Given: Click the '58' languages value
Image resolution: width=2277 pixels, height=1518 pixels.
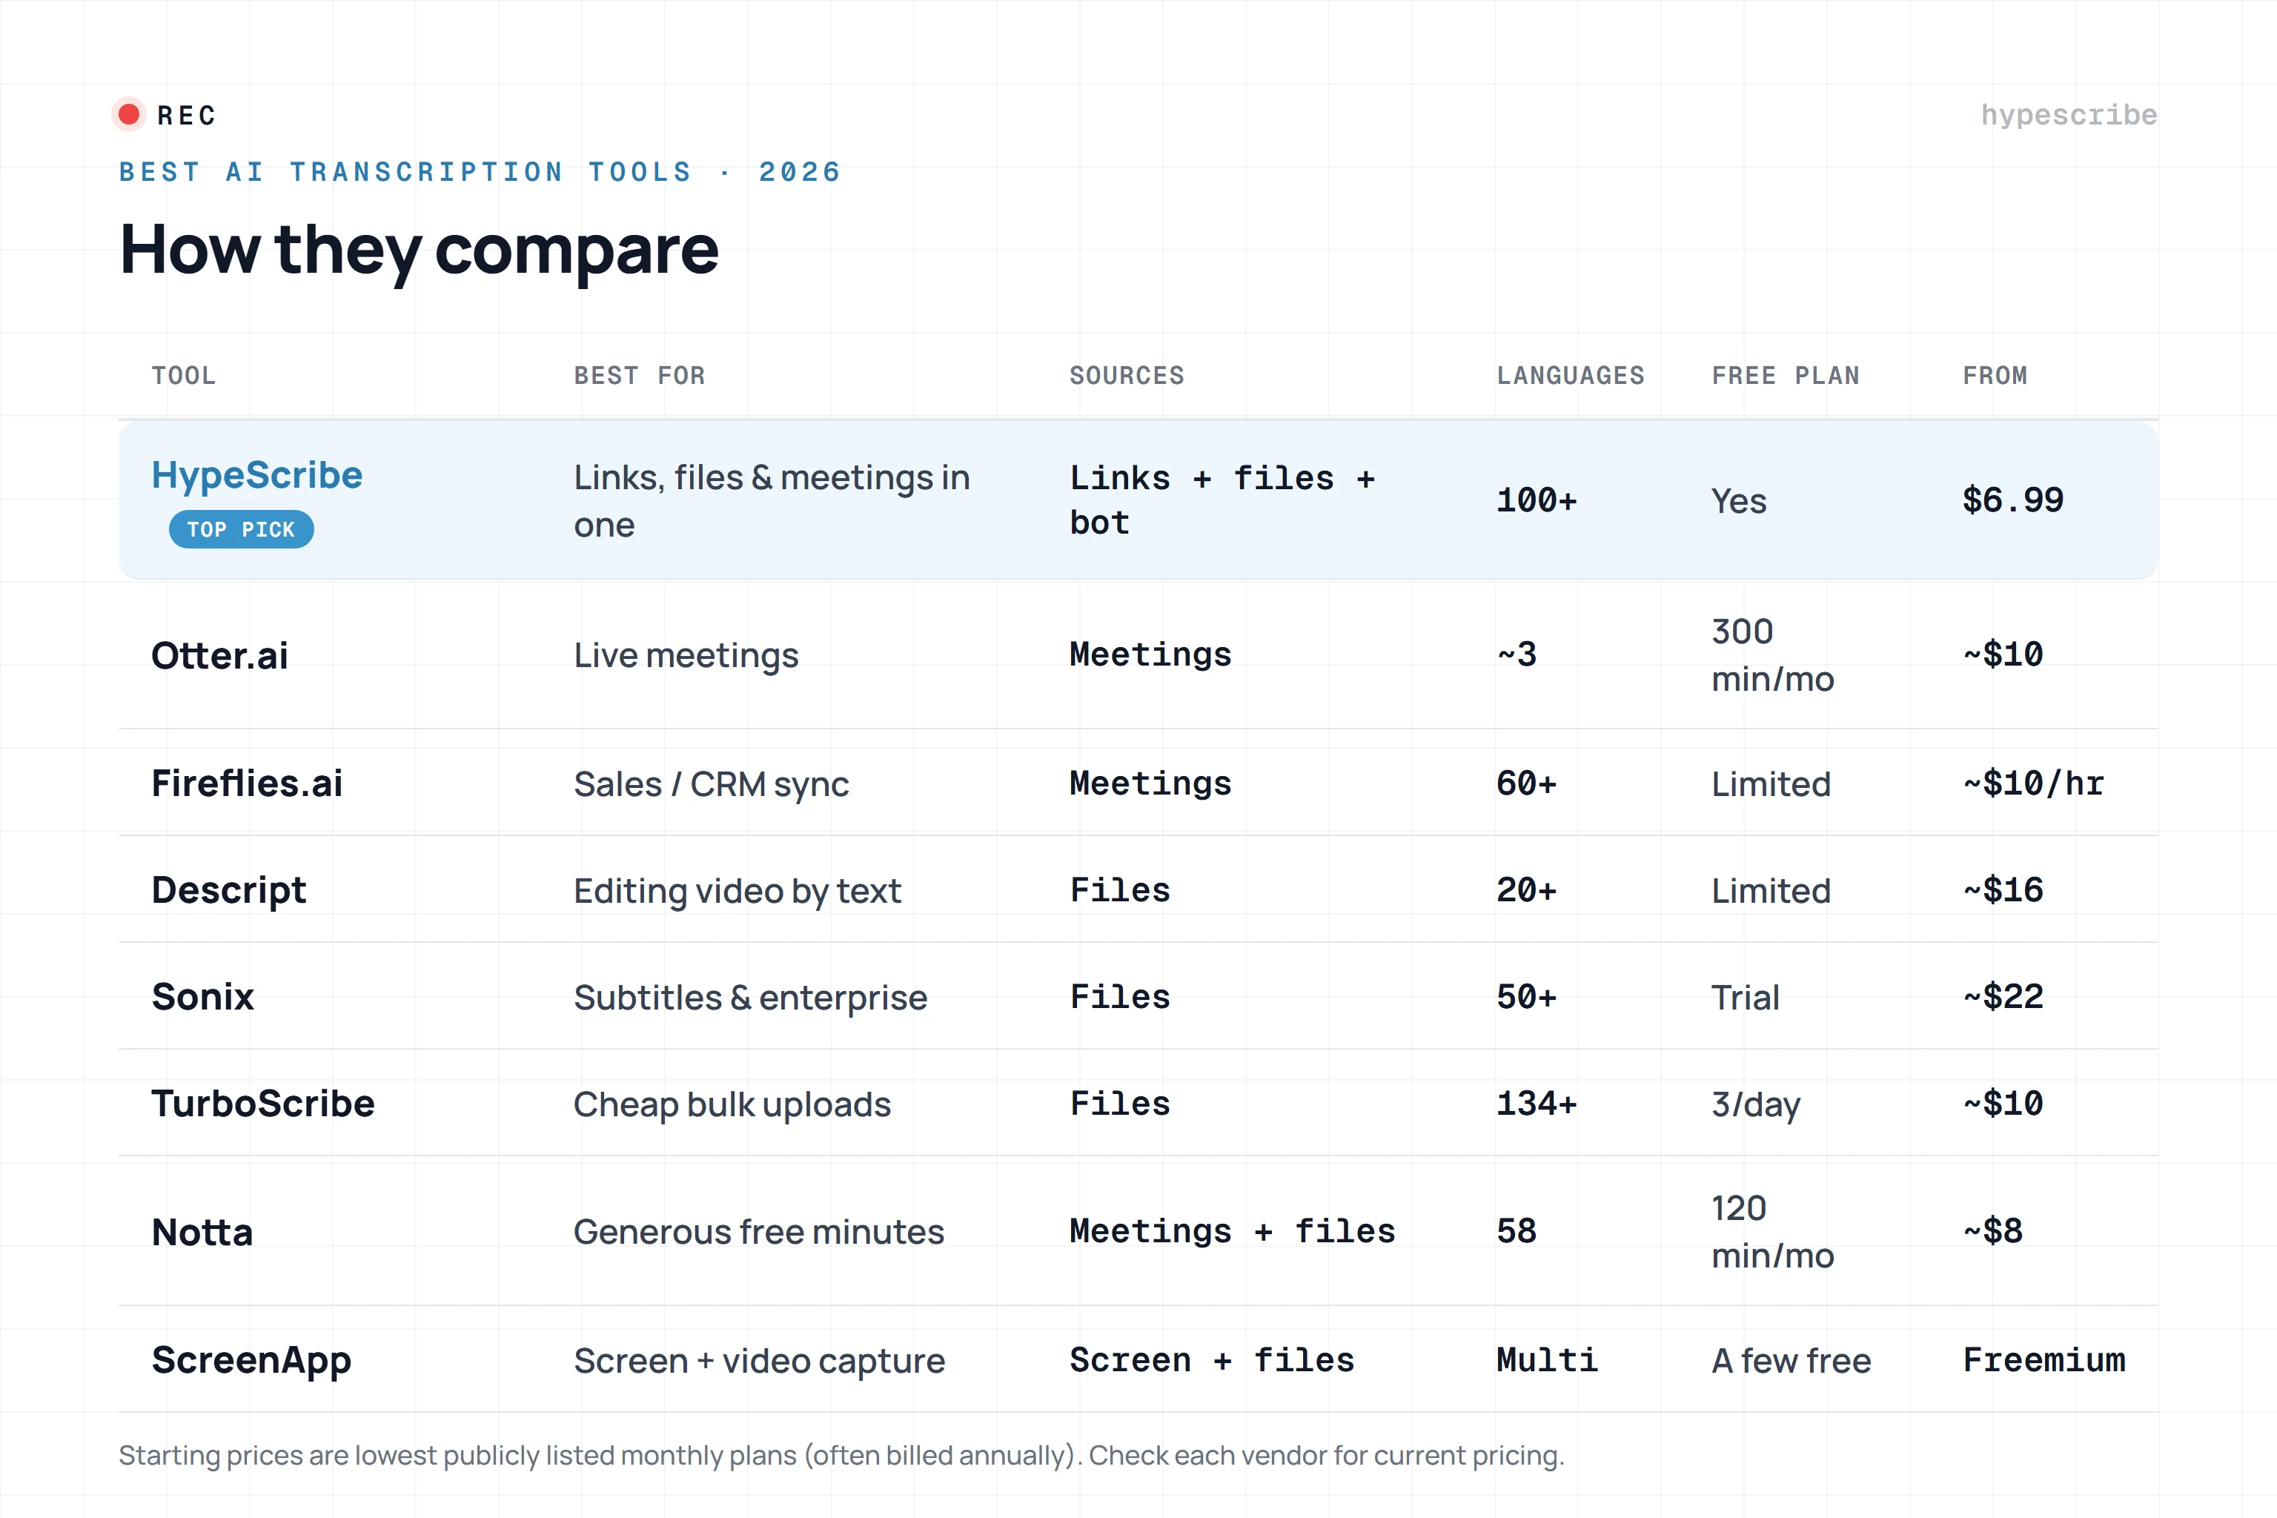Looking at the screenshot, I should click(x=1516, y=1231).
